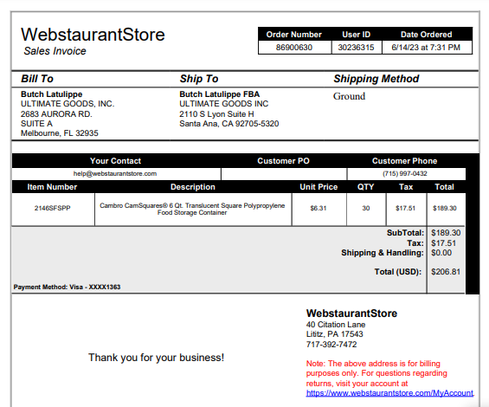Click the summary Tax amount $17.51
Viewport: 489px width, 407px height.
click(x=443, y=243)
